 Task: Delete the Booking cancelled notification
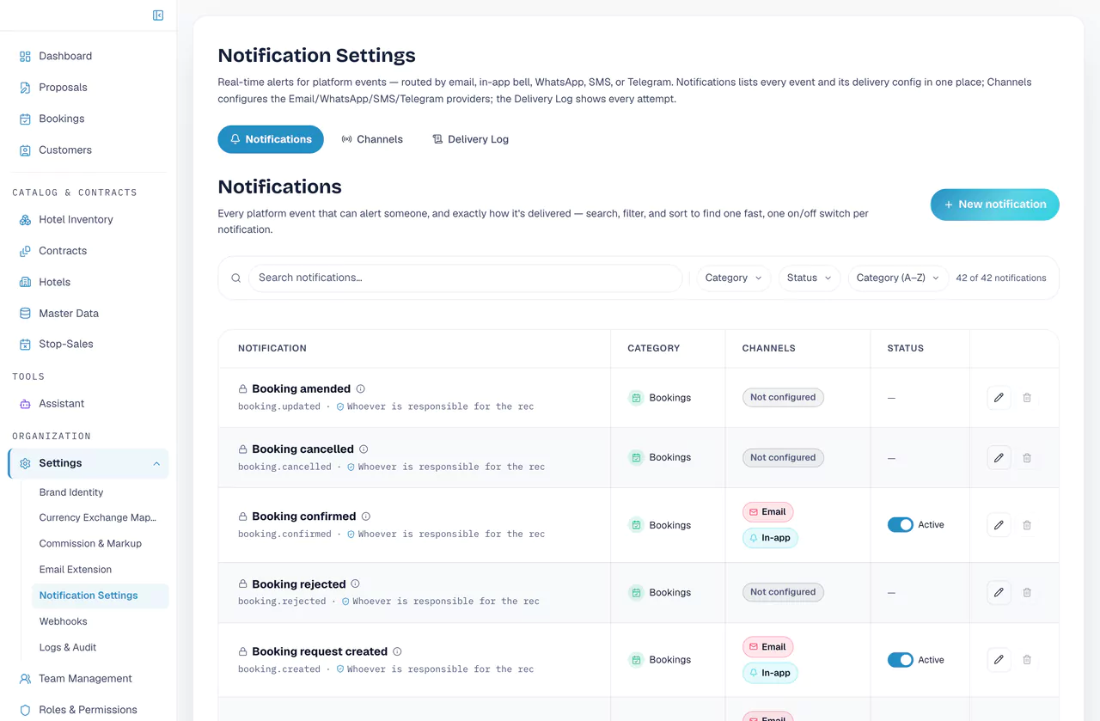coord(1027,458)
